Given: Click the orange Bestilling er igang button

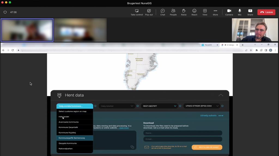Looking at the screenshot, I should 207,147.
